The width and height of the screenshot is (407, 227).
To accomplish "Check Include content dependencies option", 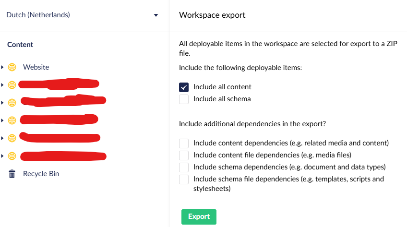I will pos(184,143).
